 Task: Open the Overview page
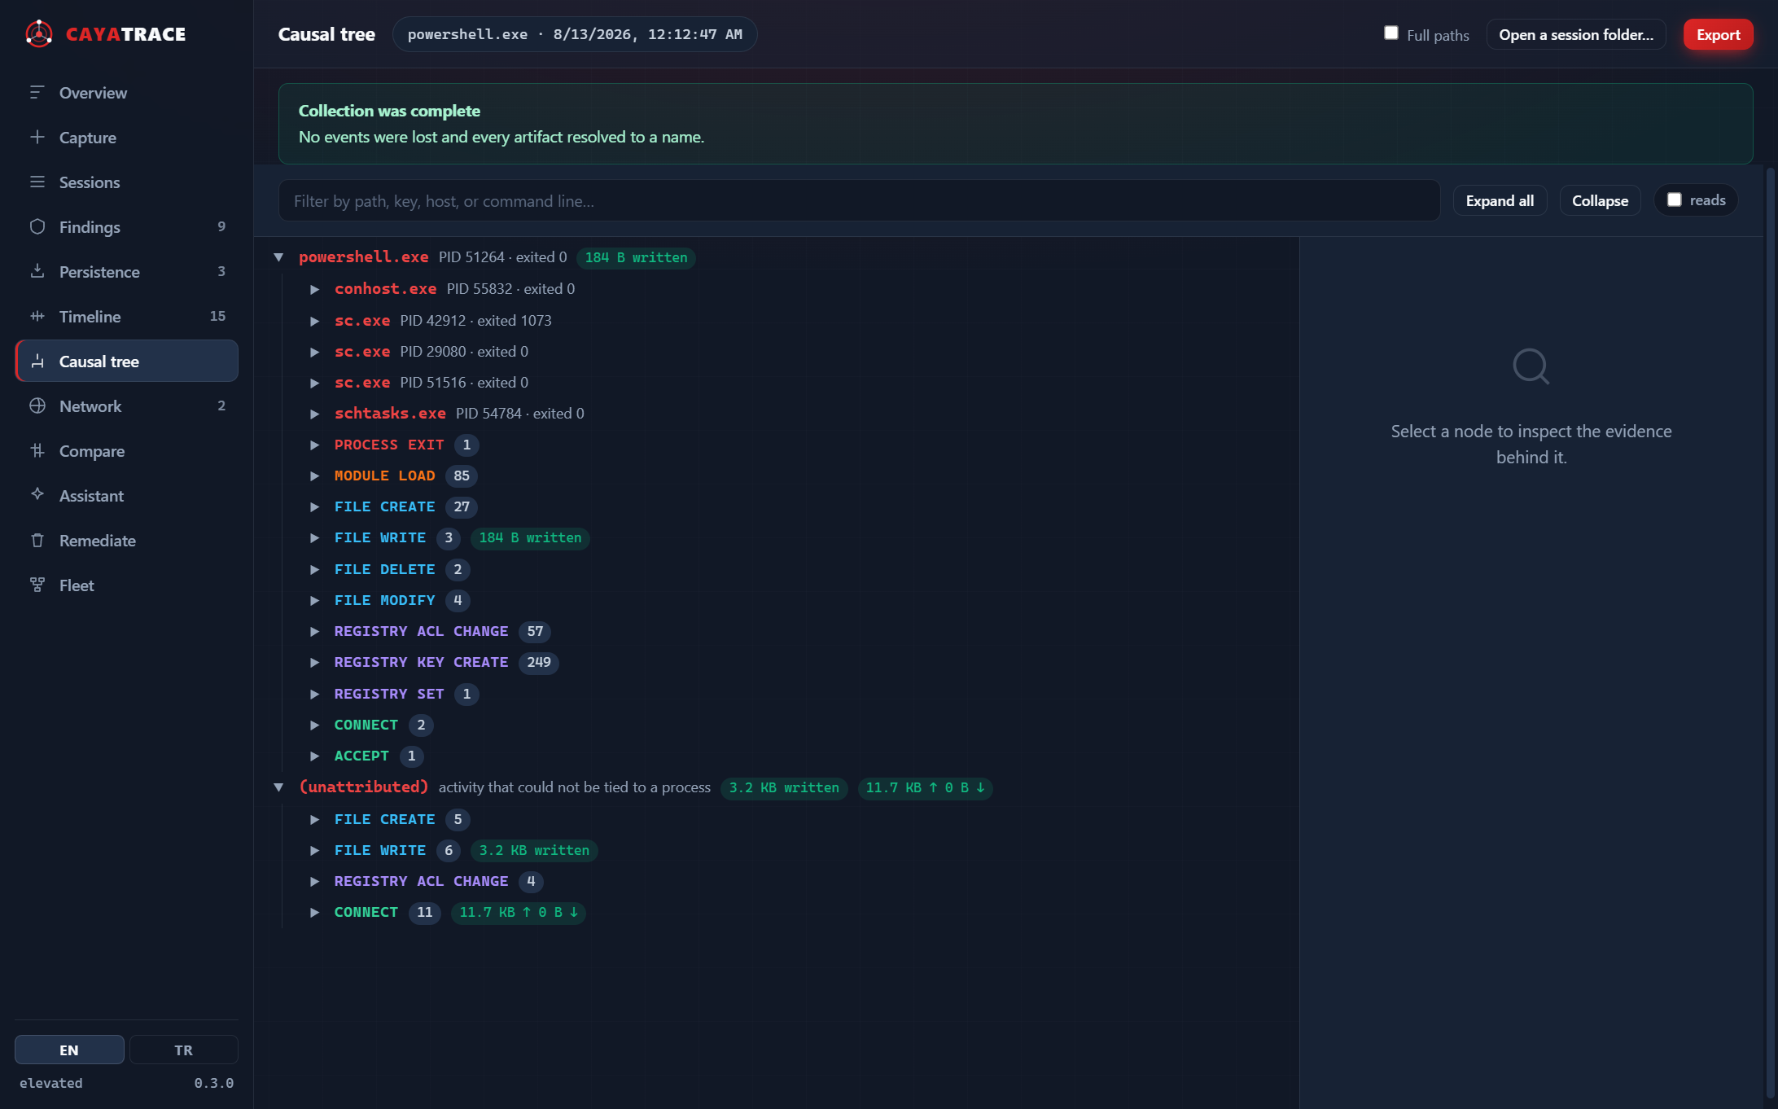point(126,92)
